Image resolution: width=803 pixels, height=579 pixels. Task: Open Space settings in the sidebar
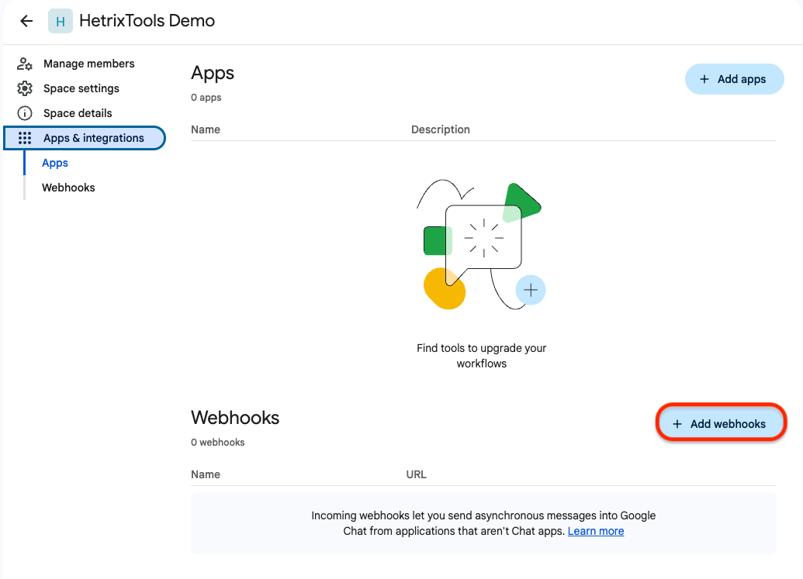pos(81,88)
